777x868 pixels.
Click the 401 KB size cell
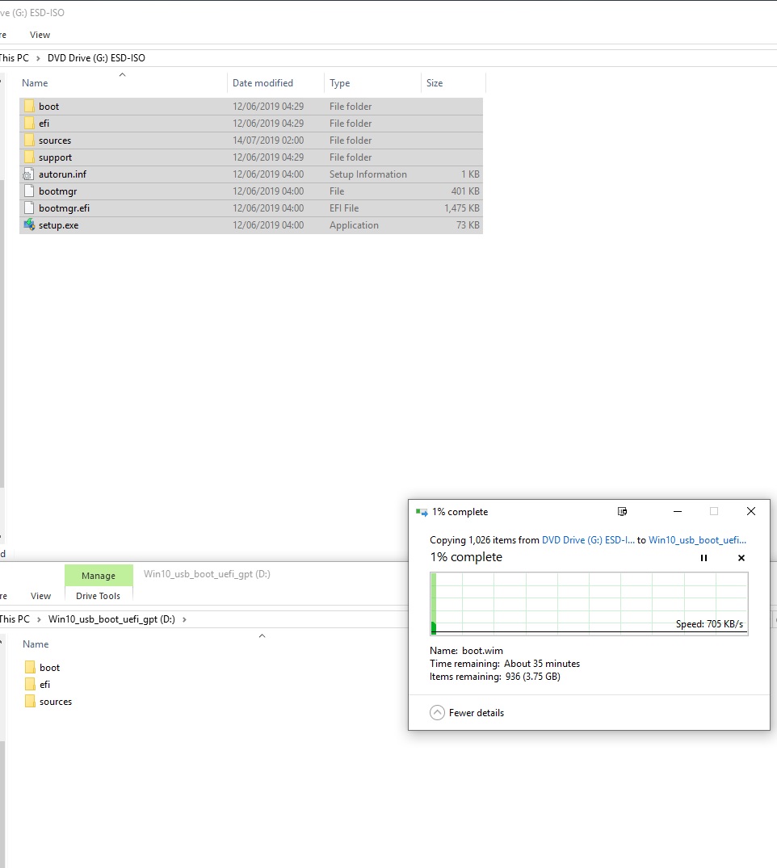point(465,191)
